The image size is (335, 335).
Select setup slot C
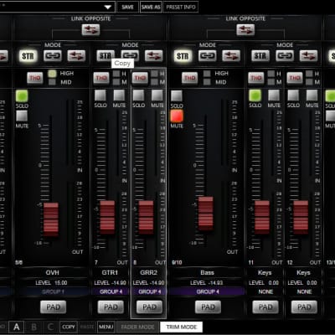tap(50, 327)
